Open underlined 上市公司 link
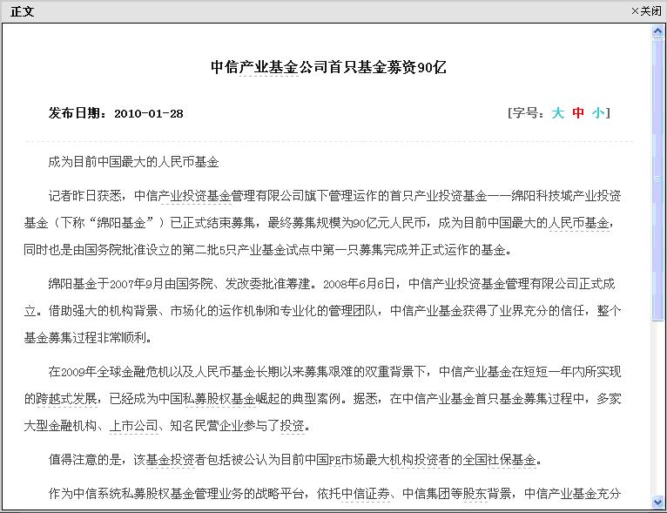The height and width of the screenshot is (513, 667). coord(133,426)
